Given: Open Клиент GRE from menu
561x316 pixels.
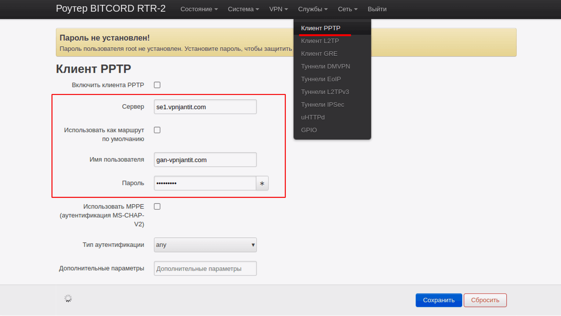Looking at the screenshot, I should (319, 54).
